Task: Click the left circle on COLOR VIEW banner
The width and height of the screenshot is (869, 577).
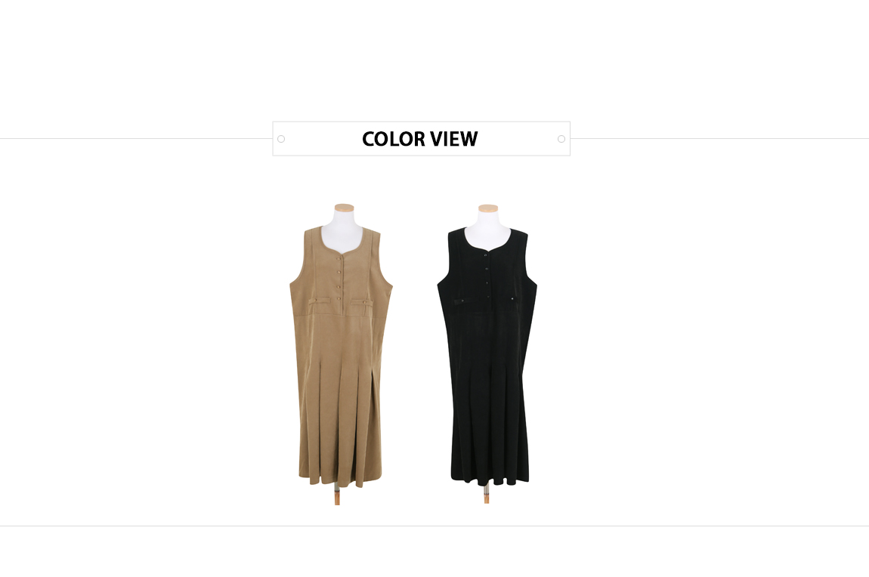Action: [281, 139]
